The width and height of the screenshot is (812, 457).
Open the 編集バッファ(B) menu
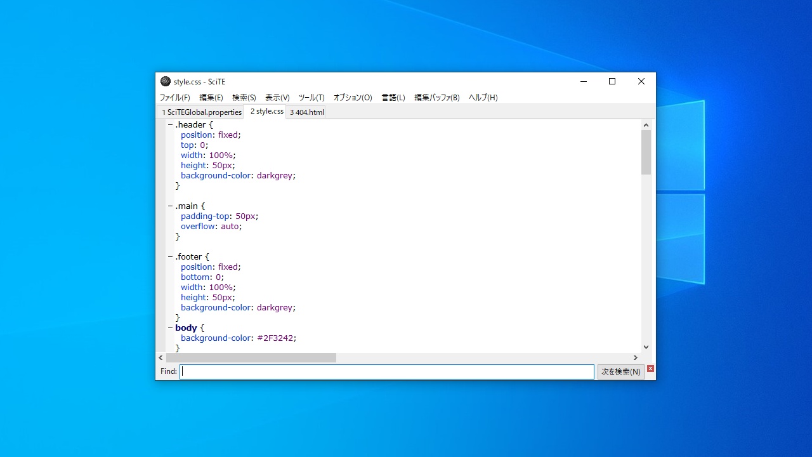(x=437, y=98)
